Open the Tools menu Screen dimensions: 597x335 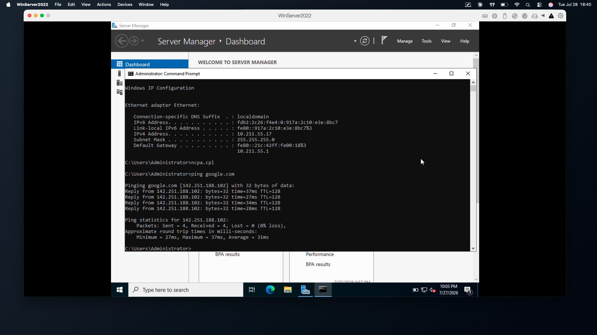click(427, 41)
